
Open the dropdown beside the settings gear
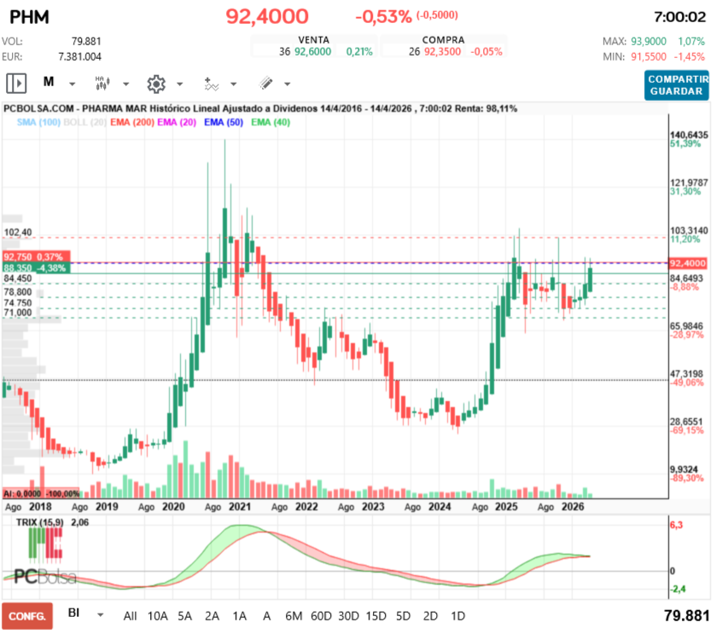[x=178, y=84]
